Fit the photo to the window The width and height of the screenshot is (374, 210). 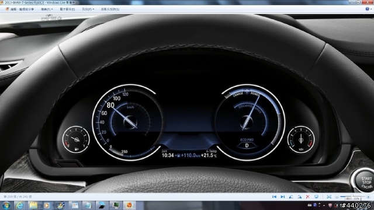click(x=329, y=197)
